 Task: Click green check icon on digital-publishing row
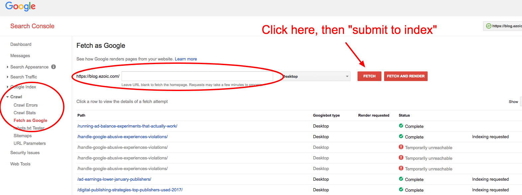pyautogui.click(x=401, y=190)
